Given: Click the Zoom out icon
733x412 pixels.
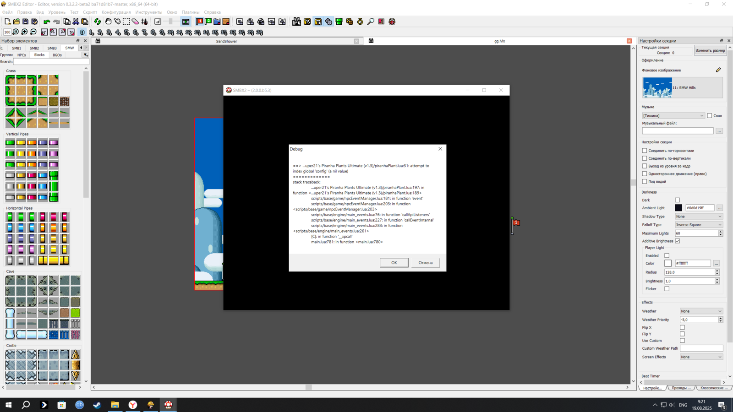Looking at the screenshot, I should tap(33, 32).
